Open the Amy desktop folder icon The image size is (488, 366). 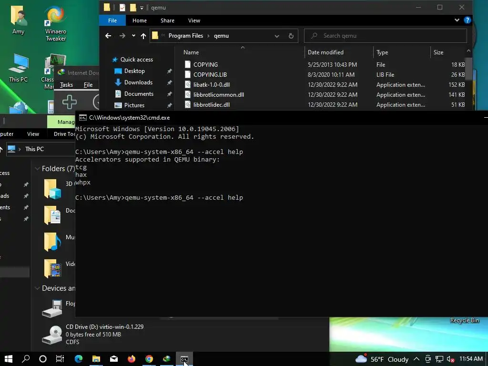19,20
